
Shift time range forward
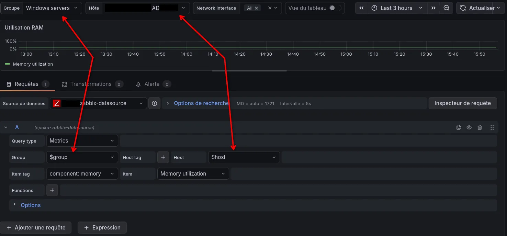(433, 8)
